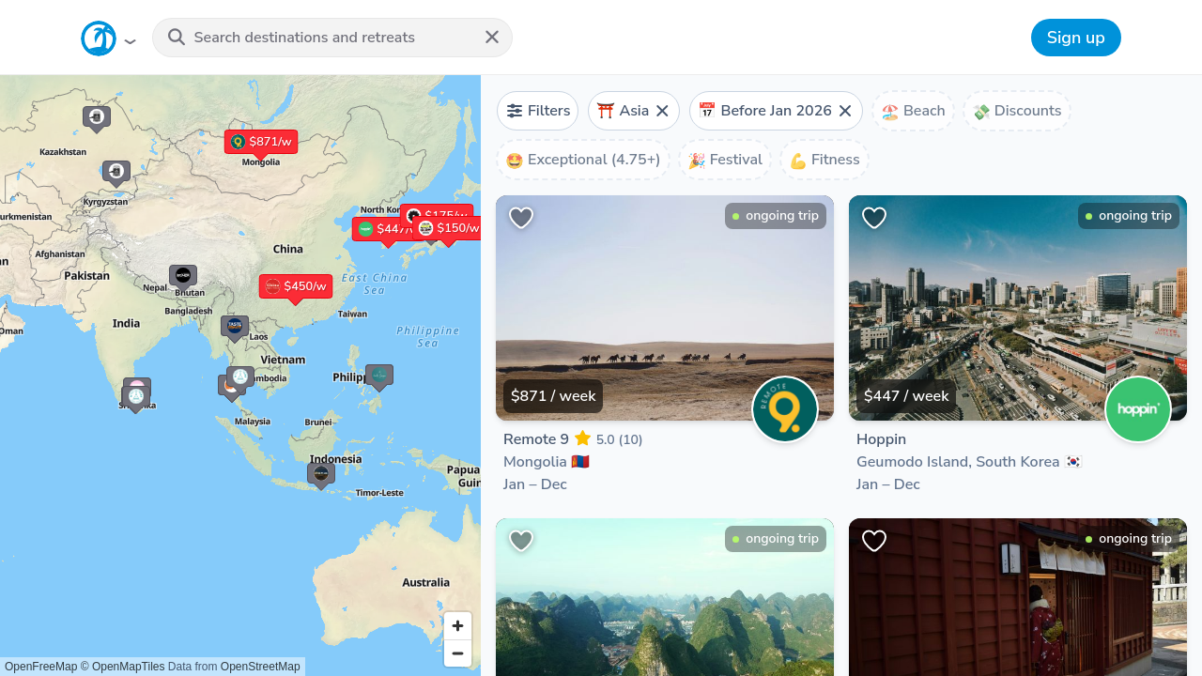Toggle the Discounts filter chip
Image resolution: width=1202 pixels, height=676 pixels.
pyautogui.click(x=1017, y=111)
